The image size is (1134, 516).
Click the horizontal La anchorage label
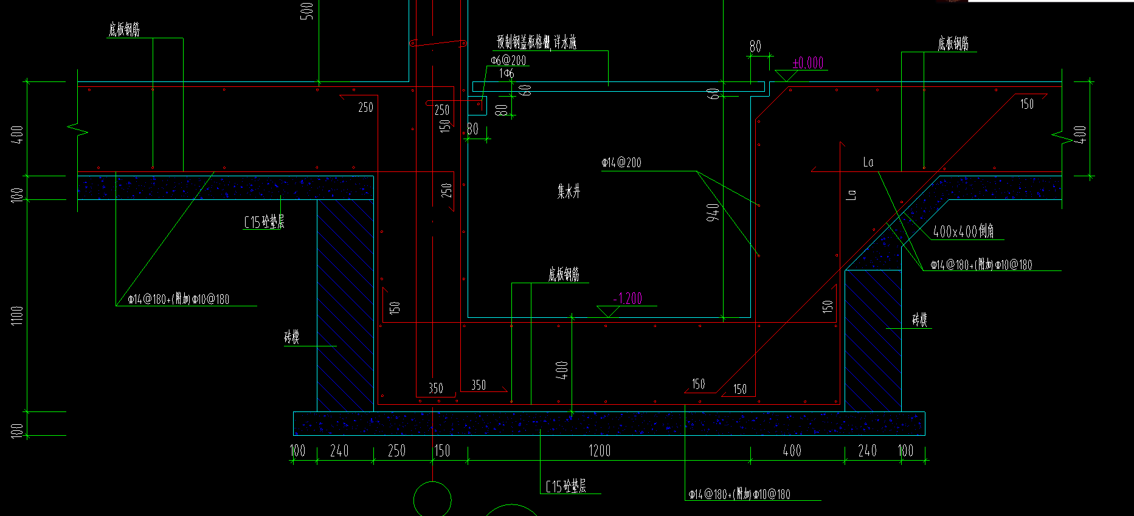tap(868, 162)
